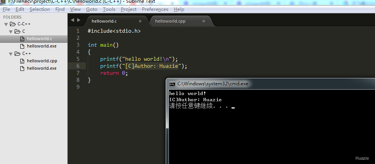Click '[C]Author: Huazie' output in cmd window
This screenshot has width=375, height=164.
pos(195,100)
